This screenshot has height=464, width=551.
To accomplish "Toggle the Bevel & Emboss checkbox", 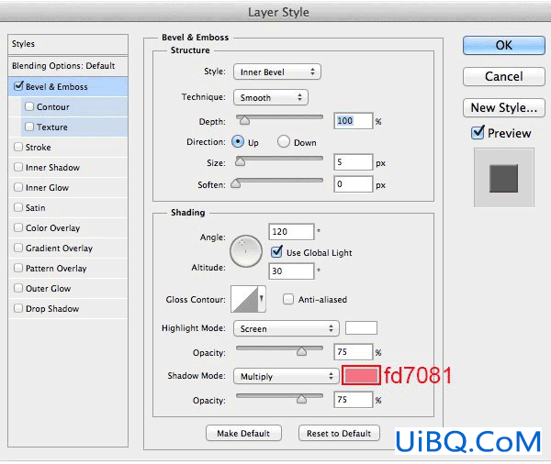I will (x=18, y=86).
